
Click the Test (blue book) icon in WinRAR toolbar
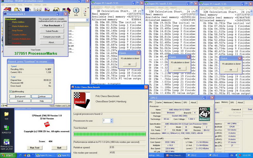coord(28,9)
